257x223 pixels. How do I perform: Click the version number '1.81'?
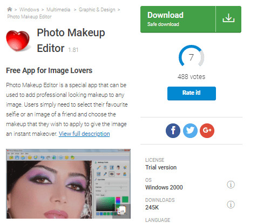pyautogui.click(x=73, y=50)
